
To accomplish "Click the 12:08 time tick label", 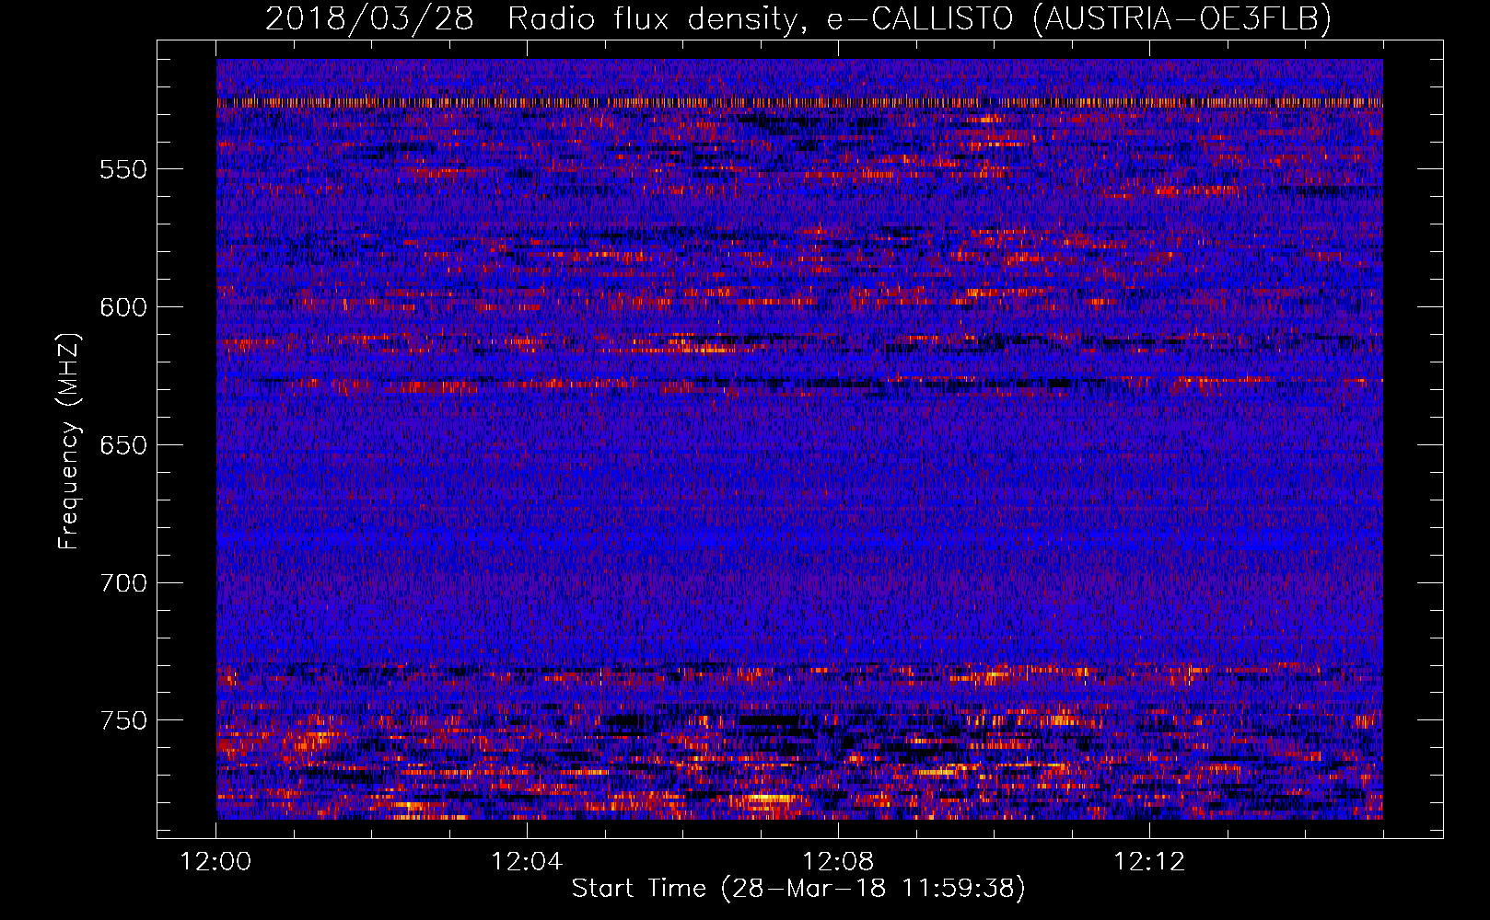I will 838,862.
